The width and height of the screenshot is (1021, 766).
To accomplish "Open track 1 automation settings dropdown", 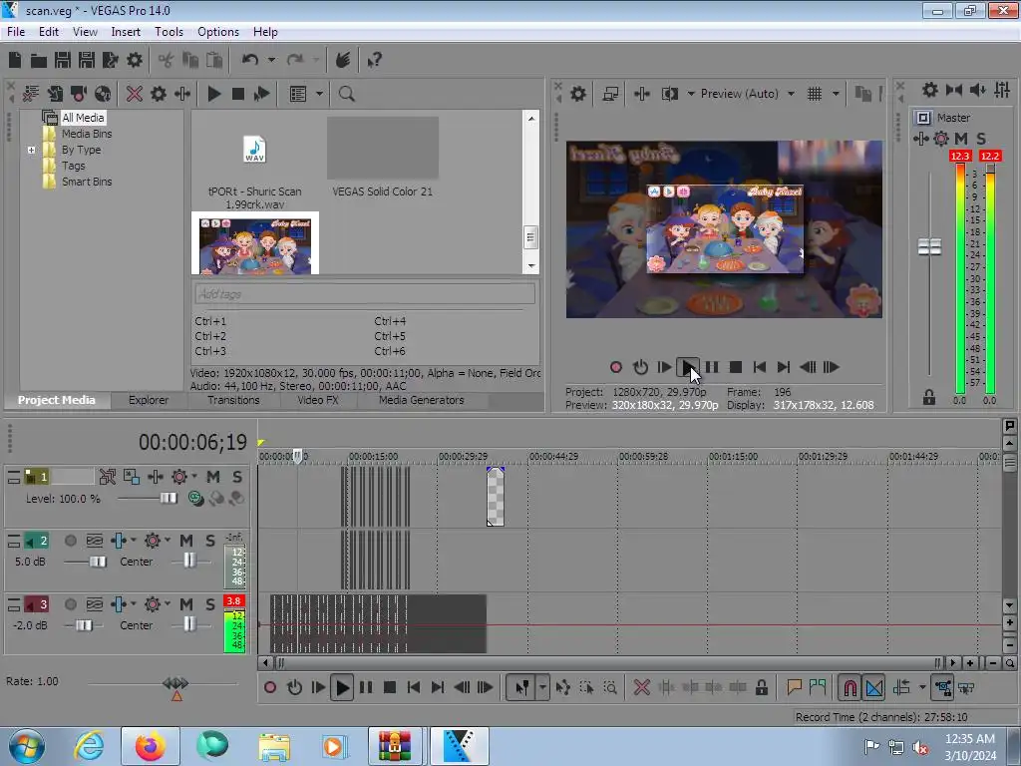I will (194, 477).
